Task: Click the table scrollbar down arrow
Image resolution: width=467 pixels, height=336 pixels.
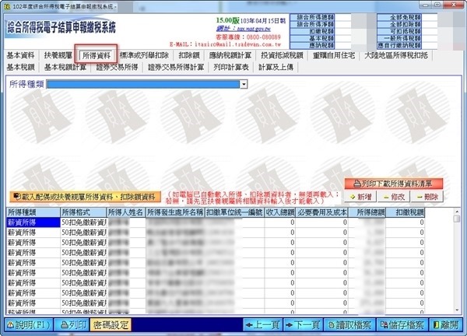Action: 457,310
